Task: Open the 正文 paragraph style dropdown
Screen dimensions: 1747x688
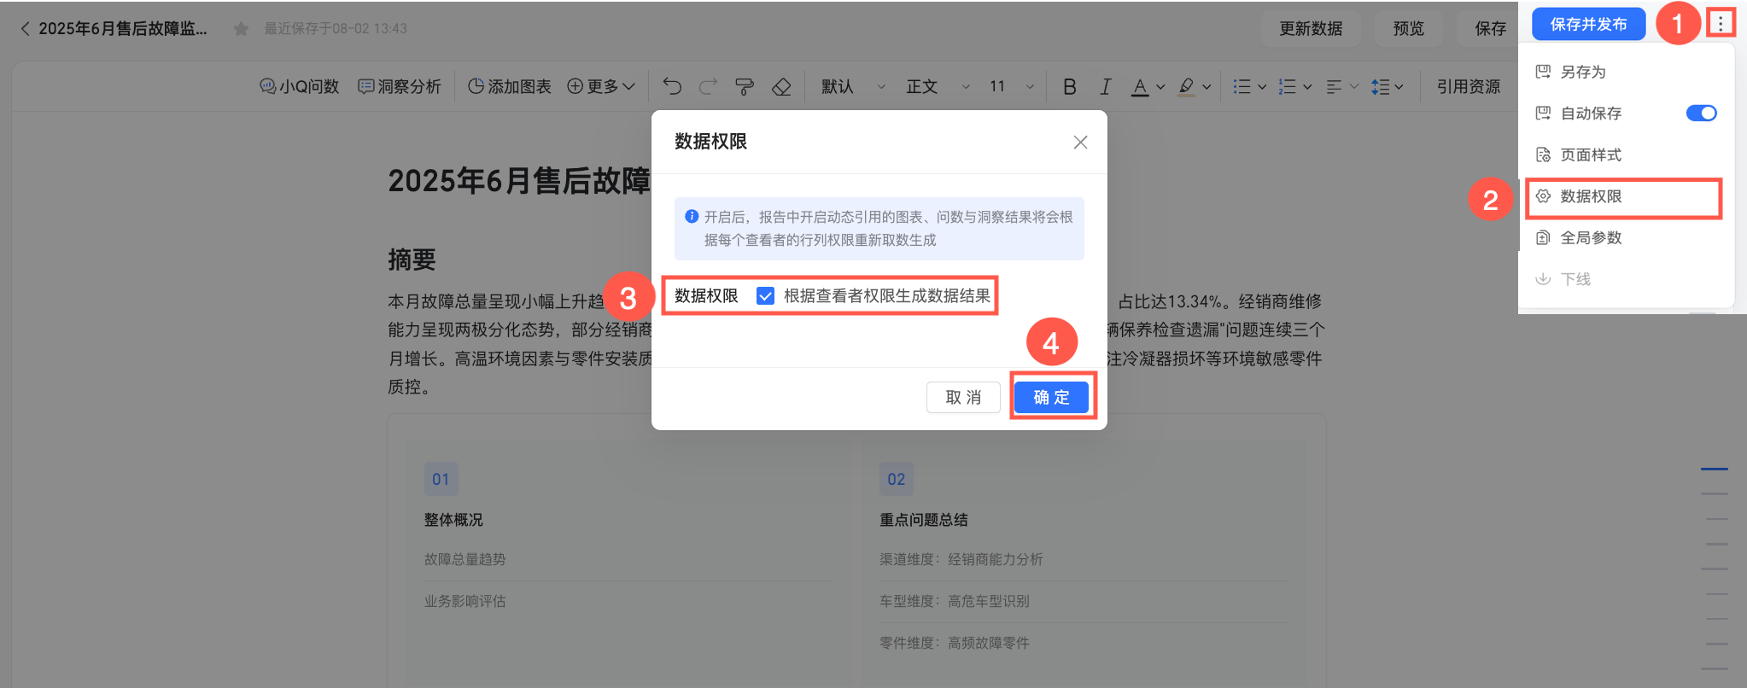Action: tap(938, 86)
